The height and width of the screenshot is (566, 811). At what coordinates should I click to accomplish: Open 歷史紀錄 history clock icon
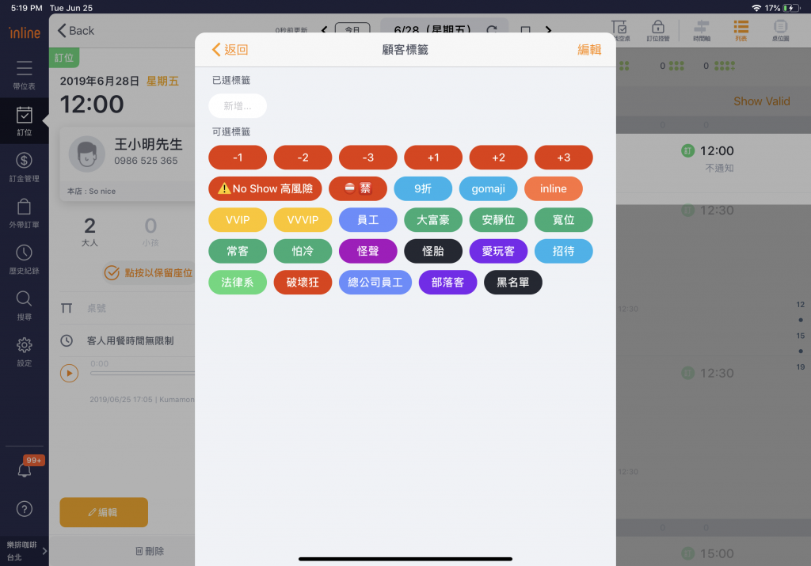(24, 258)
